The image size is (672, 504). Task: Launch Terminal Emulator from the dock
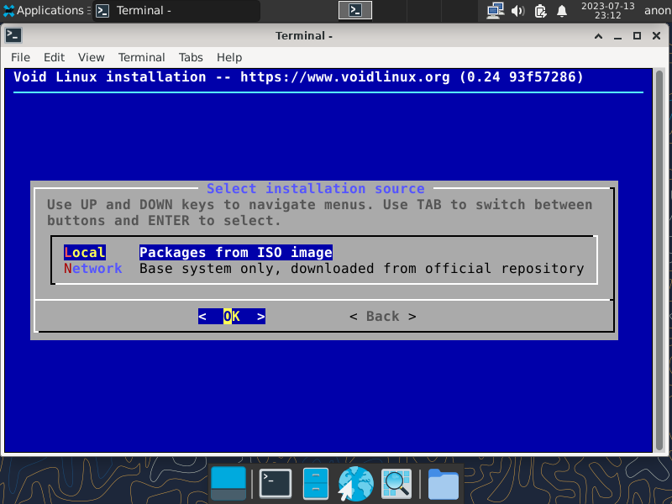tap(276, 484)
